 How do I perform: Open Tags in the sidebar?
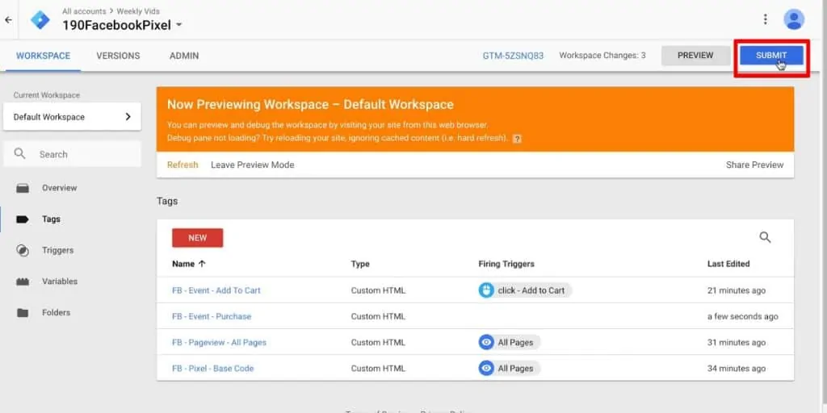tap(51, 219)
